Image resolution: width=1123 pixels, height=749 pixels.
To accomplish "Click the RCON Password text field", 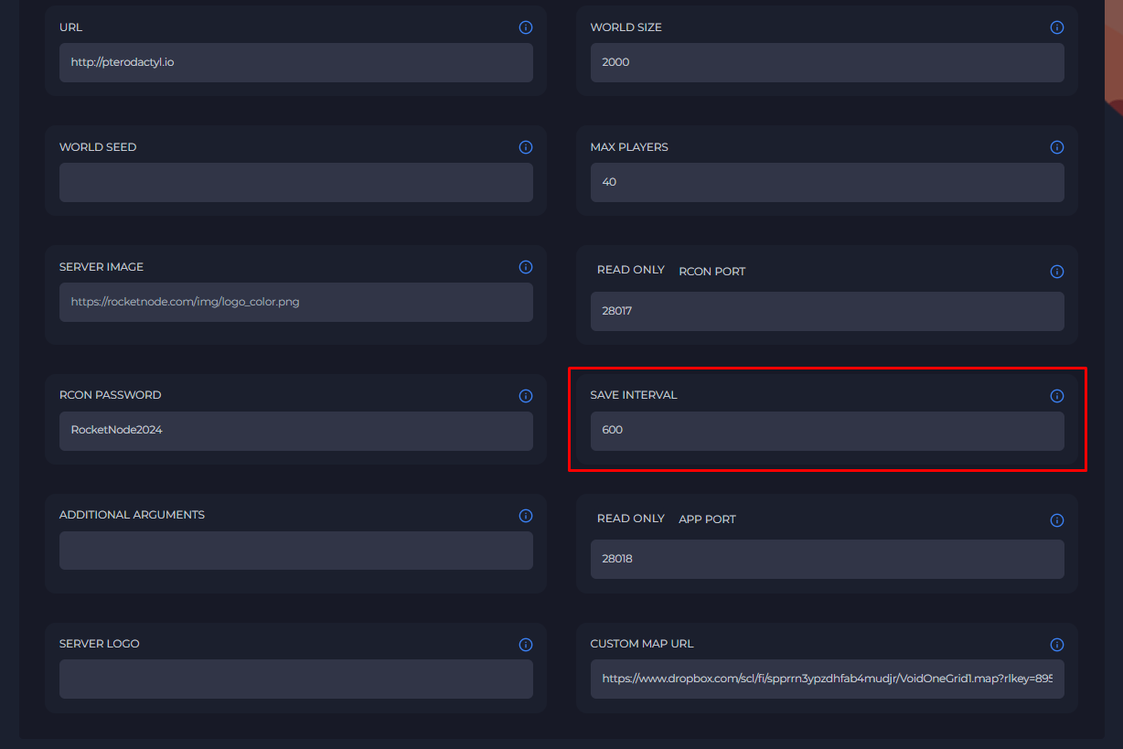I will (295, 431).
